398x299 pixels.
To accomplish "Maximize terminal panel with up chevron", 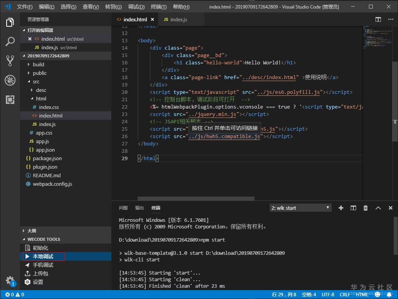I will point(378,208).
